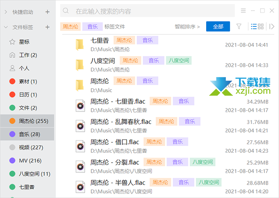The image size is (279, 198).
Task: Click the 31.76MB file size
Action: (x=257, y=122)
